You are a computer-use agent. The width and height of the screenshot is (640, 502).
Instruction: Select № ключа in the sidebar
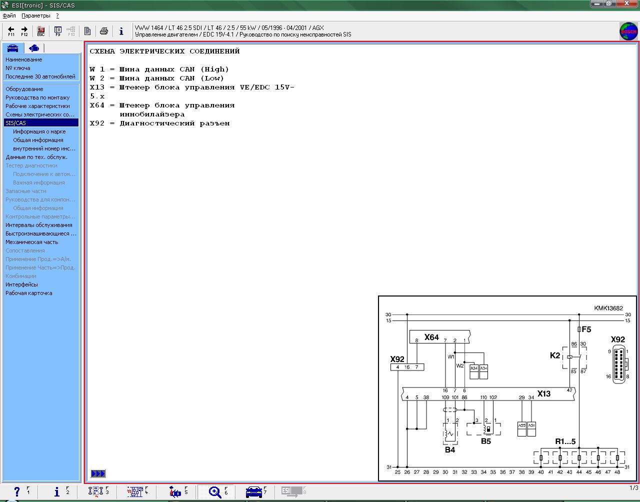pos(18,68)
